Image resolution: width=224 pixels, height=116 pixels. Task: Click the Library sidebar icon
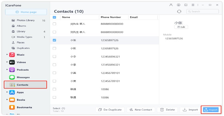tap(13, 32)
